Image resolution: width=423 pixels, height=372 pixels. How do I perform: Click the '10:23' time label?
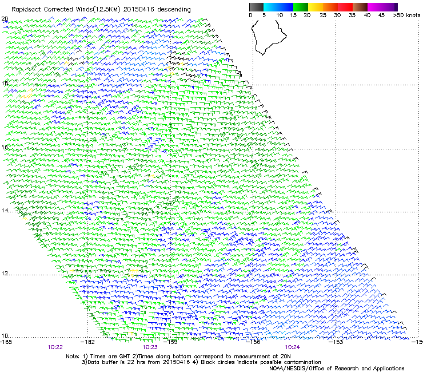pyautogui.click(x=150, y=347)
